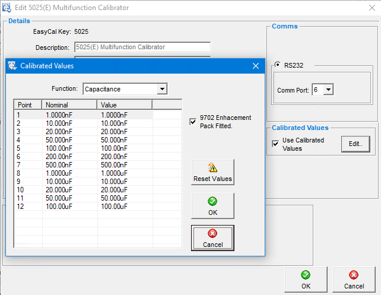Viewport: 381px width, 295px height.
Task: Confirm Calibrated Values dialog with OK
Action: click(x=212, y=205)
